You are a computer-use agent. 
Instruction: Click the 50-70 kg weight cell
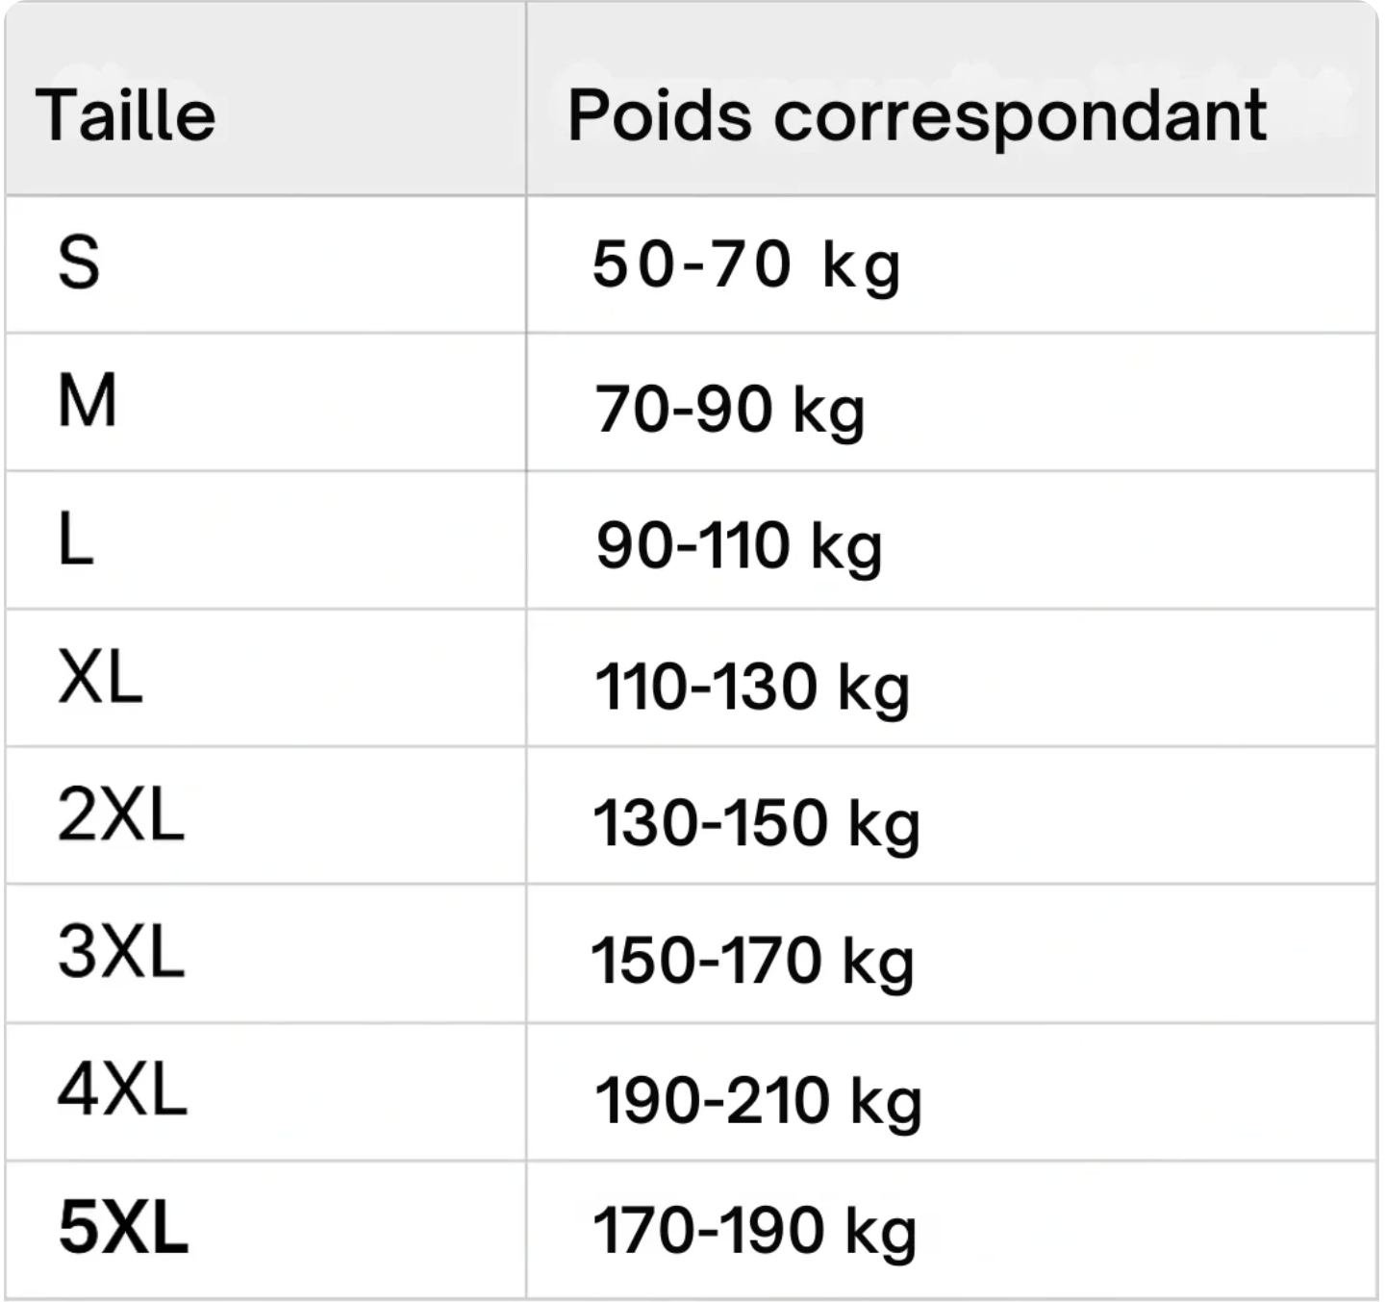(746, 265)
